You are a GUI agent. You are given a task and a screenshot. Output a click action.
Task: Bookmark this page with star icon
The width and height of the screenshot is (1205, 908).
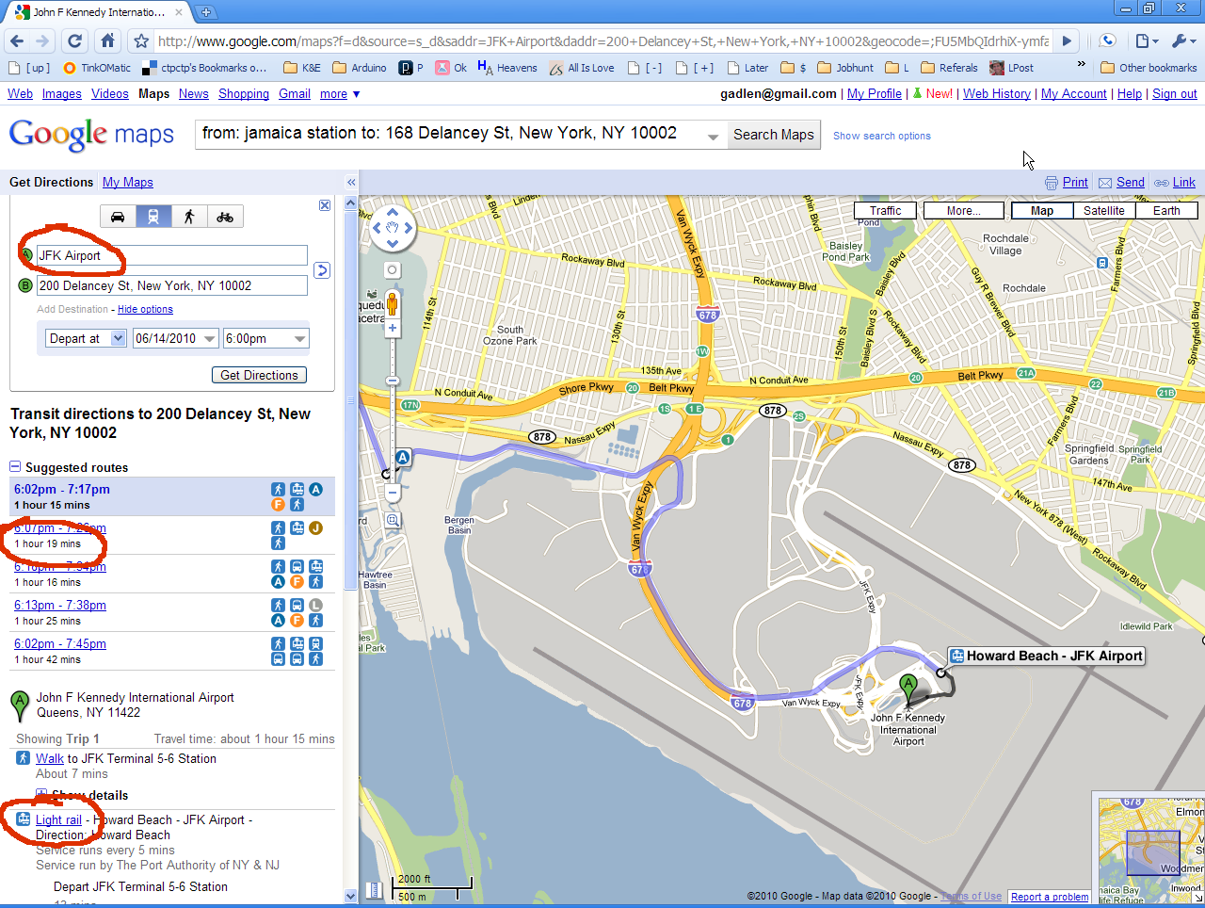[x=141, y=41]
